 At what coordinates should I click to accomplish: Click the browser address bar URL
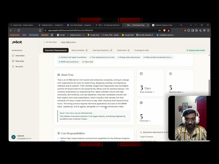click(x=70, y=30)
